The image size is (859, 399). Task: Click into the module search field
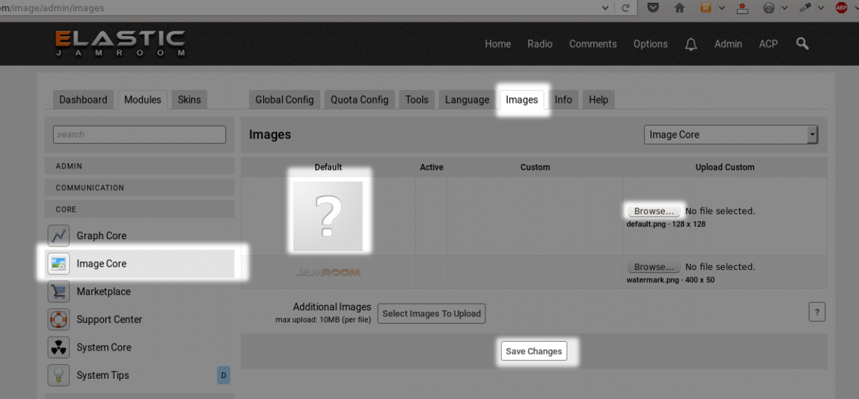click(x=140, y=134)
